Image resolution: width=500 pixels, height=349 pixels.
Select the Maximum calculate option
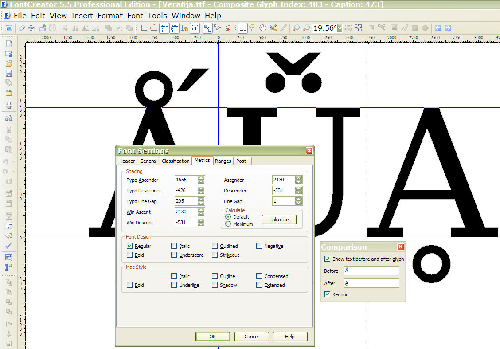click(228, 224)
